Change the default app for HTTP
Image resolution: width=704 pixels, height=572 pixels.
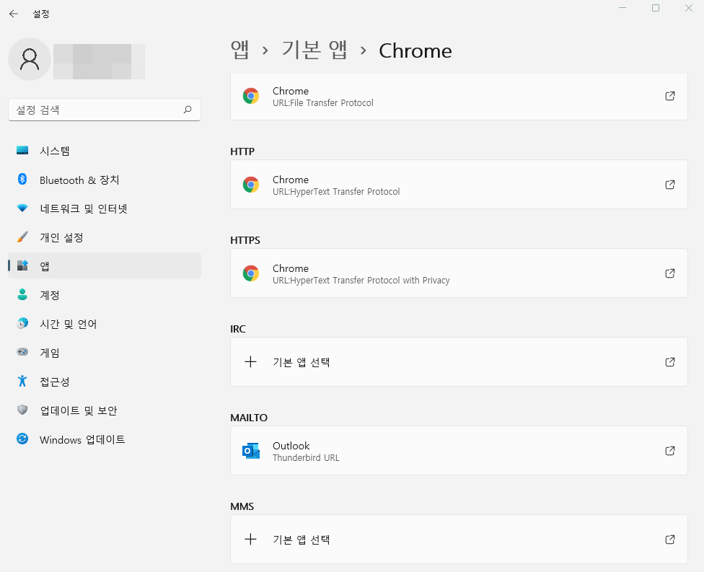[x=459, y=185]
